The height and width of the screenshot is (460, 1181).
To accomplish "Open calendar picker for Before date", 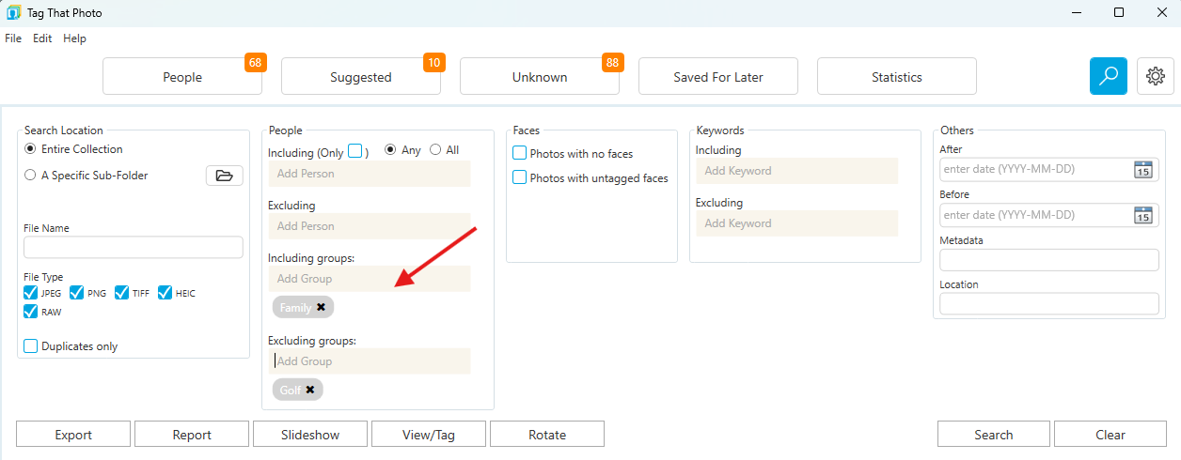I will pyautogui.click(x=1142, y=215).
